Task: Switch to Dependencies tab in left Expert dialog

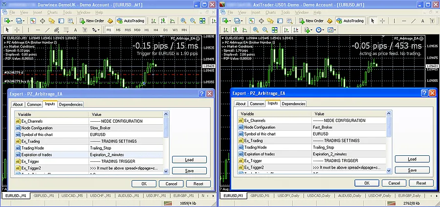Action: click(71, 104)
